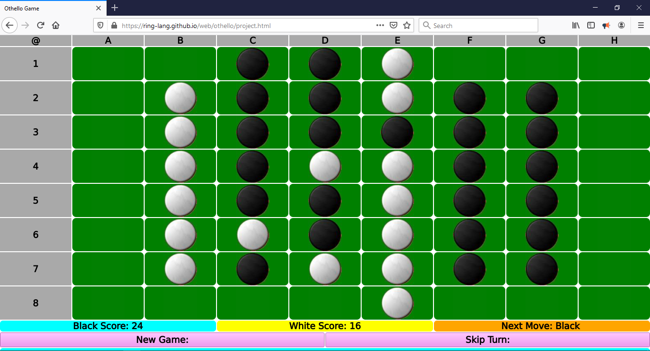
Task: Open the page actions ellipsis menu
Action: pos(380,25)
